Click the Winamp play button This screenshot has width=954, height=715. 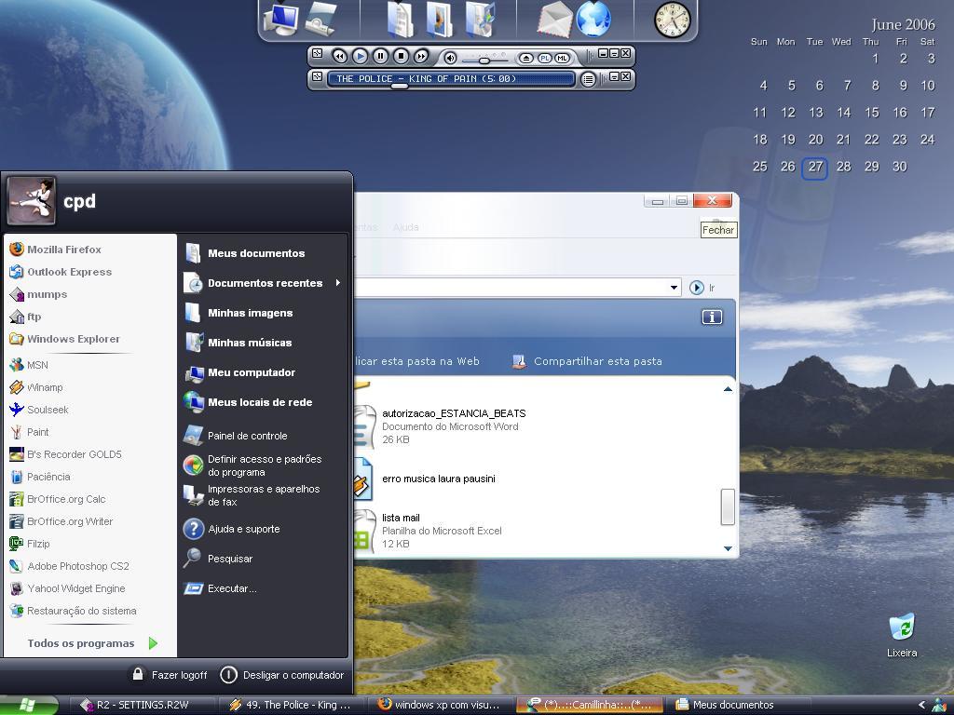[x=361, y=57]
